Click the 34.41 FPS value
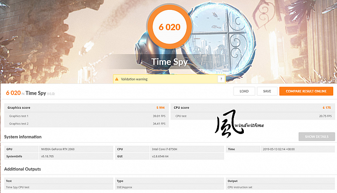This screenshot has width=337, height=193. tap(159, 124)
